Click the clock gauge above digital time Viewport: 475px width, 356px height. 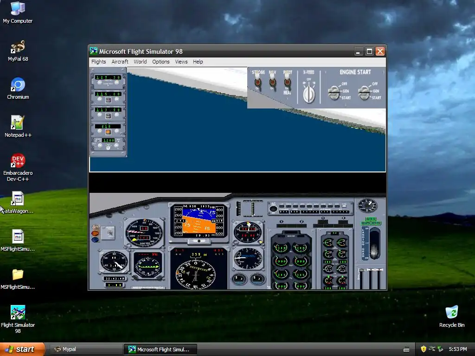click(x=114, y=261)
